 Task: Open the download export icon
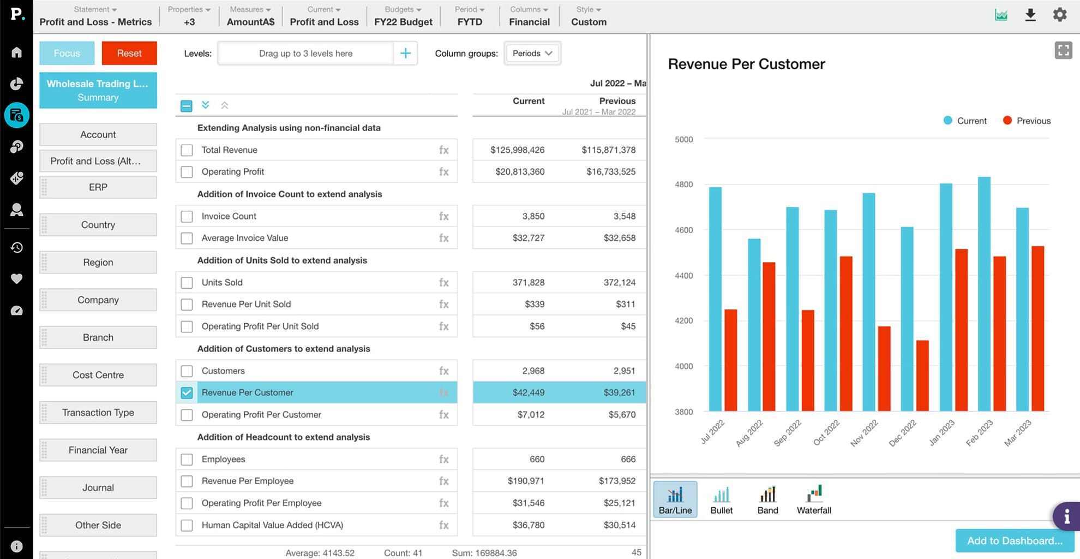tap(1030, 15)
